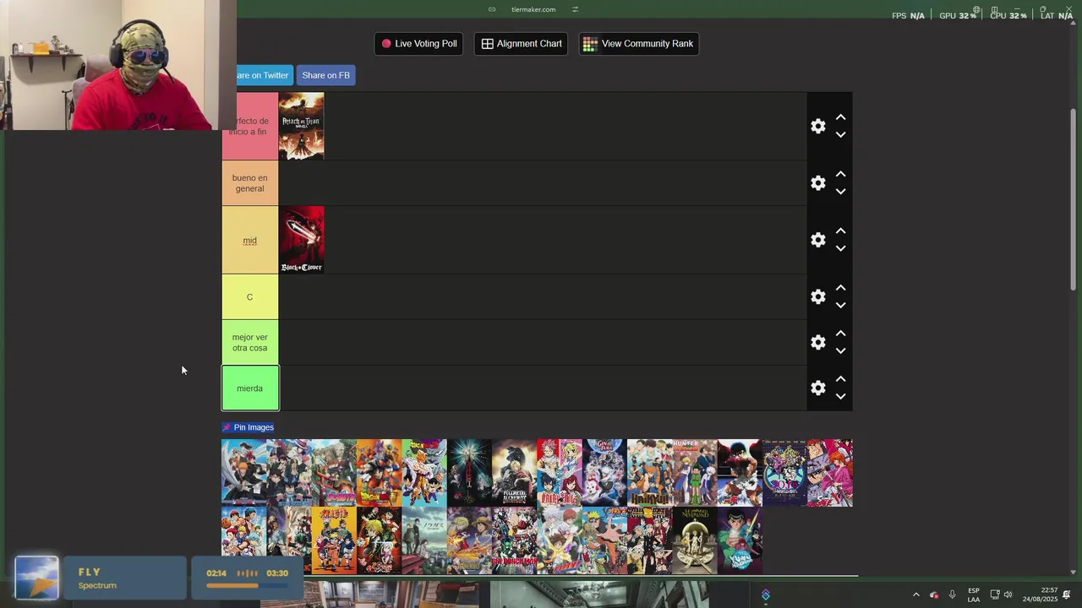Pick the Noragami poster

click(424, 540)
